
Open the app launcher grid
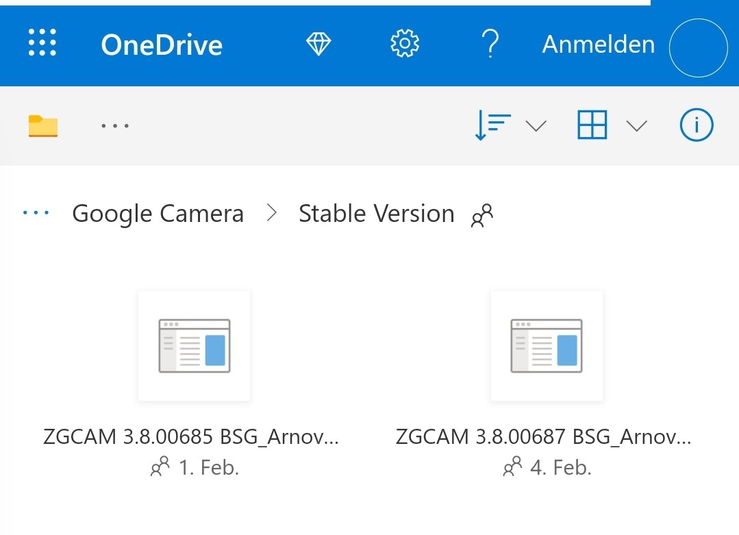42,42
